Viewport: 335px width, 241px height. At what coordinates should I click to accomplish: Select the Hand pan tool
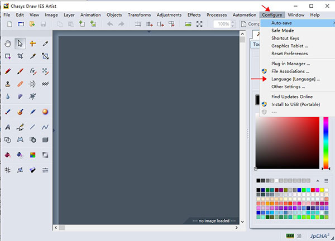point(8,44)
